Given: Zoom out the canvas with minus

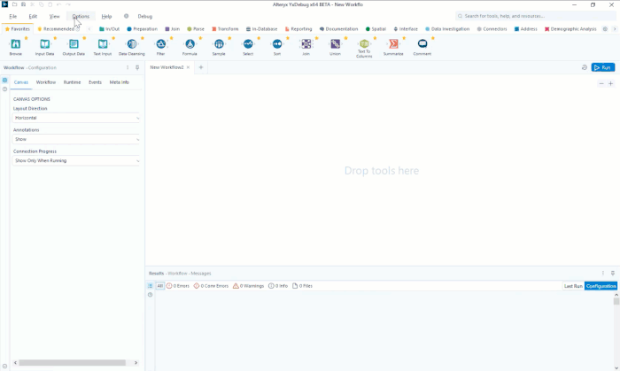Looking at the screenshot, I should 601,84.
